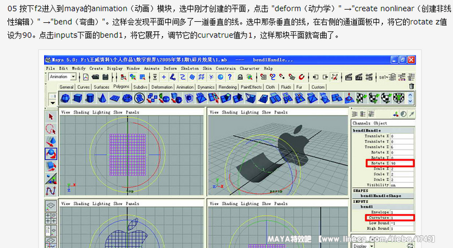Select the bend1 input node

pyautogui.click(x=367, y=207)
